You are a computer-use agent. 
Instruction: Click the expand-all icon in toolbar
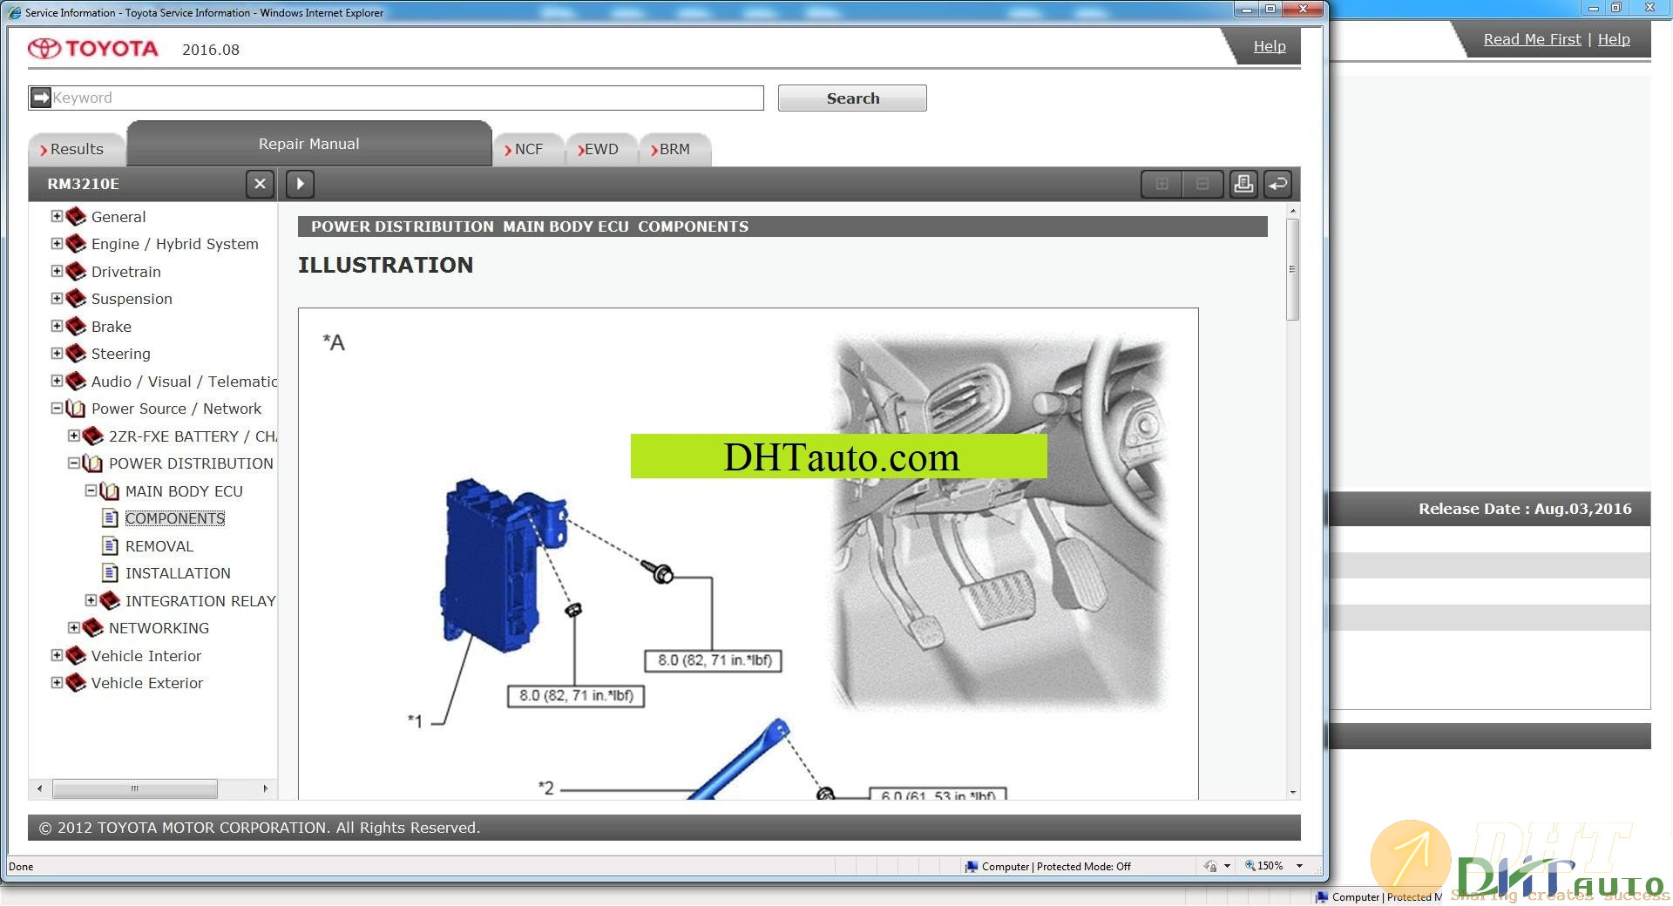1162,184
